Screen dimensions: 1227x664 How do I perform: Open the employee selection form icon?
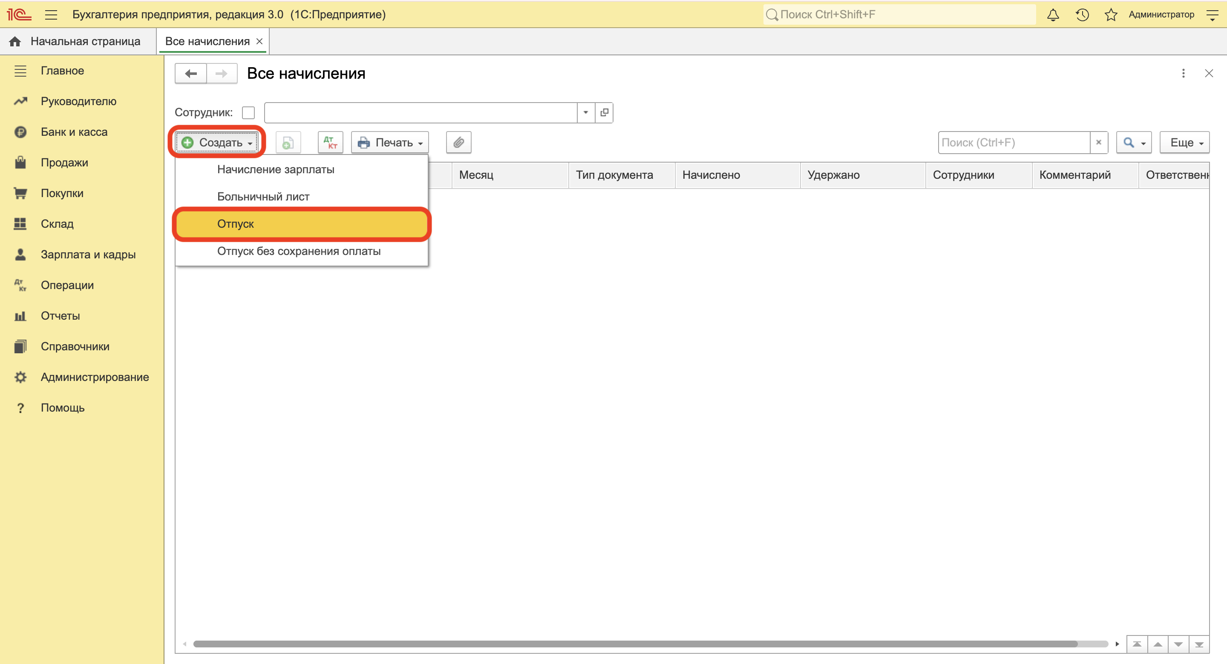click(x=605, y=112)
